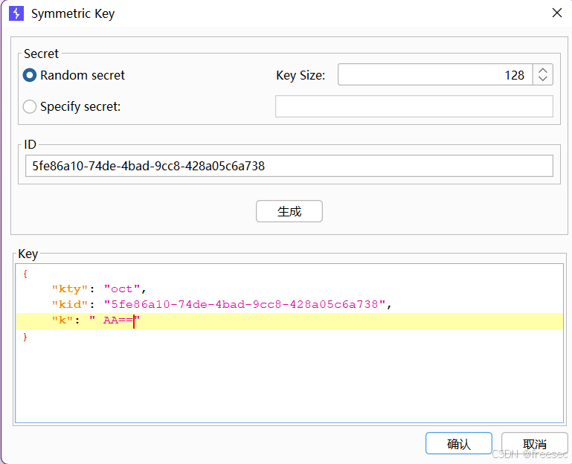Image resolution: width=572 pixels, height=464 pixels.
Task: Click the closing brace in Key editor
Action: 25,337
